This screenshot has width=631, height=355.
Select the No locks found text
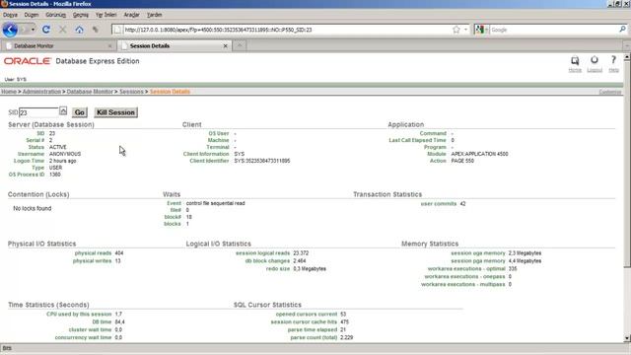pos(33,208)
